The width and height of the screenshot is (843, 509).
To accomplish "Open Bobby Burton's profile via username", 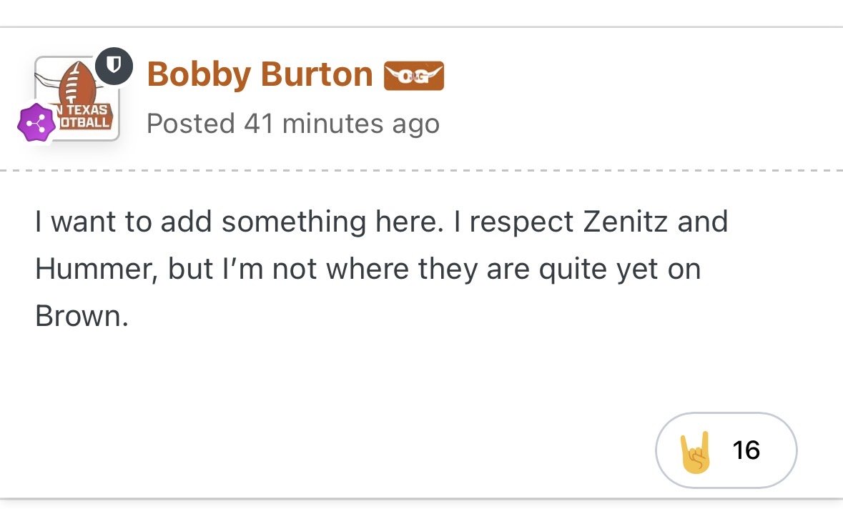I will pos(260,74).
